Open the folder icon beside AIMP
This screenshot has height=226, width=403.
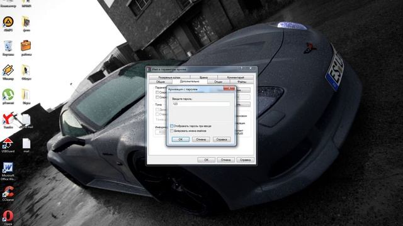(26, 24)
